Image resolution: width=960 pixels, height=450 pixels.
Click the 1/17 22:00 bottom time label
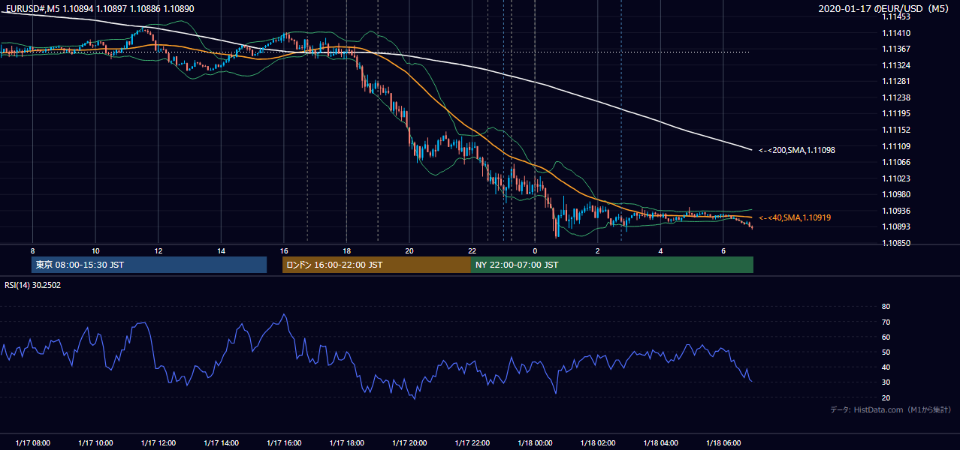click(472, 443)
